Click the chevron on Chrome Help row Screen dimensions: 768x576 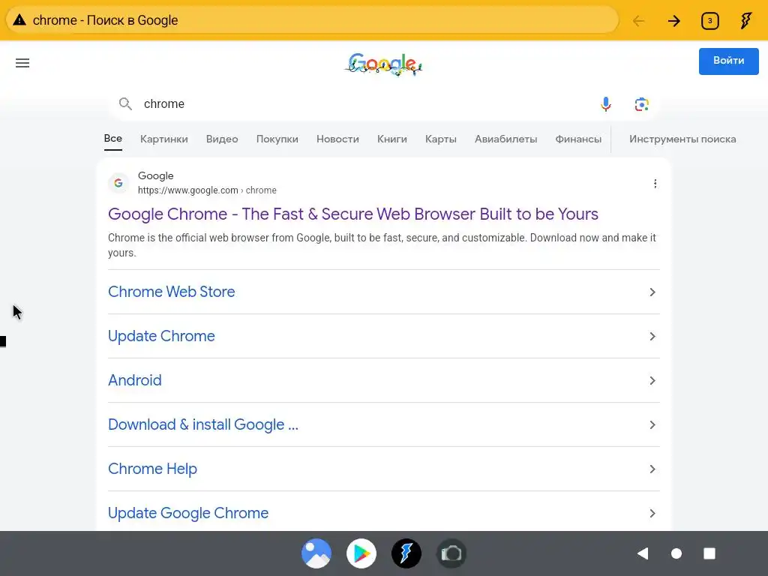(x=652, y=469)
